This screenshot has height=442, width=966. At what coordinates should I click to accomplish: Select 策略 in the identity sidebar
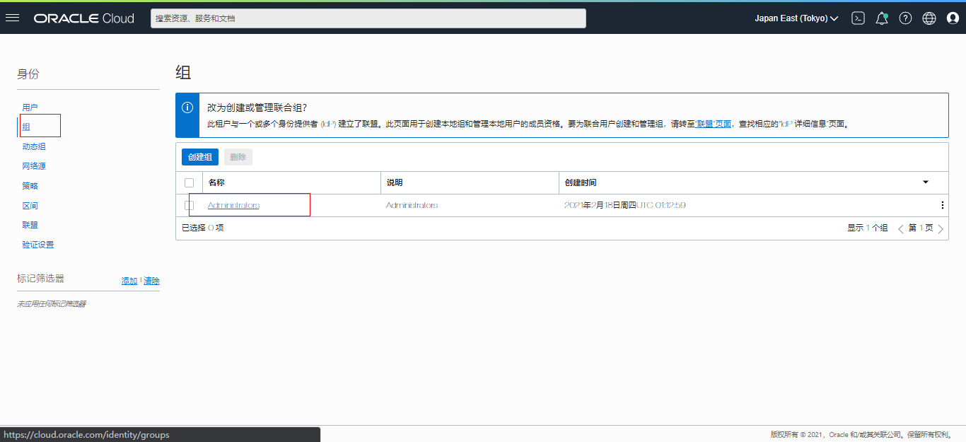30,186
